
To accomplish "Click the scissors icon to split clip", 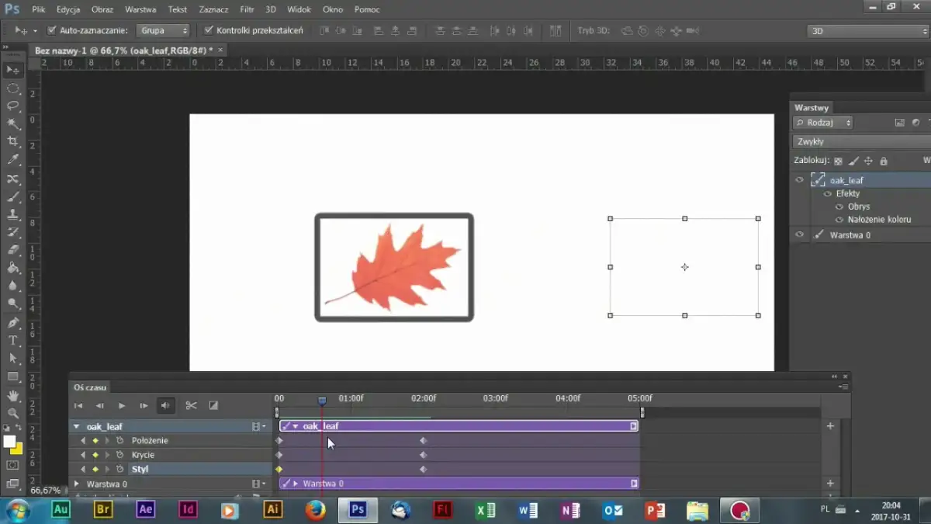I will tap(192, 404).
